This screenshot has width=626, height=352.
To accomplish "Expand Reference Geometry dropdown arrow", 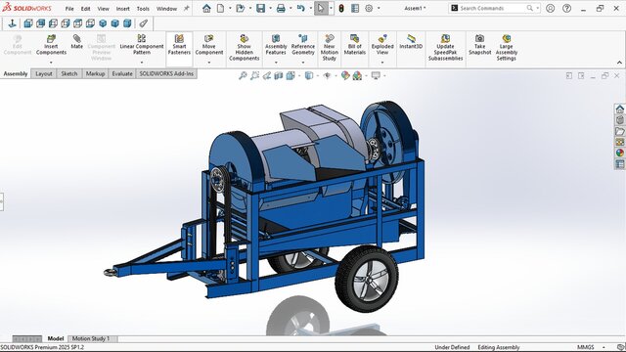I will click(303, 63).
